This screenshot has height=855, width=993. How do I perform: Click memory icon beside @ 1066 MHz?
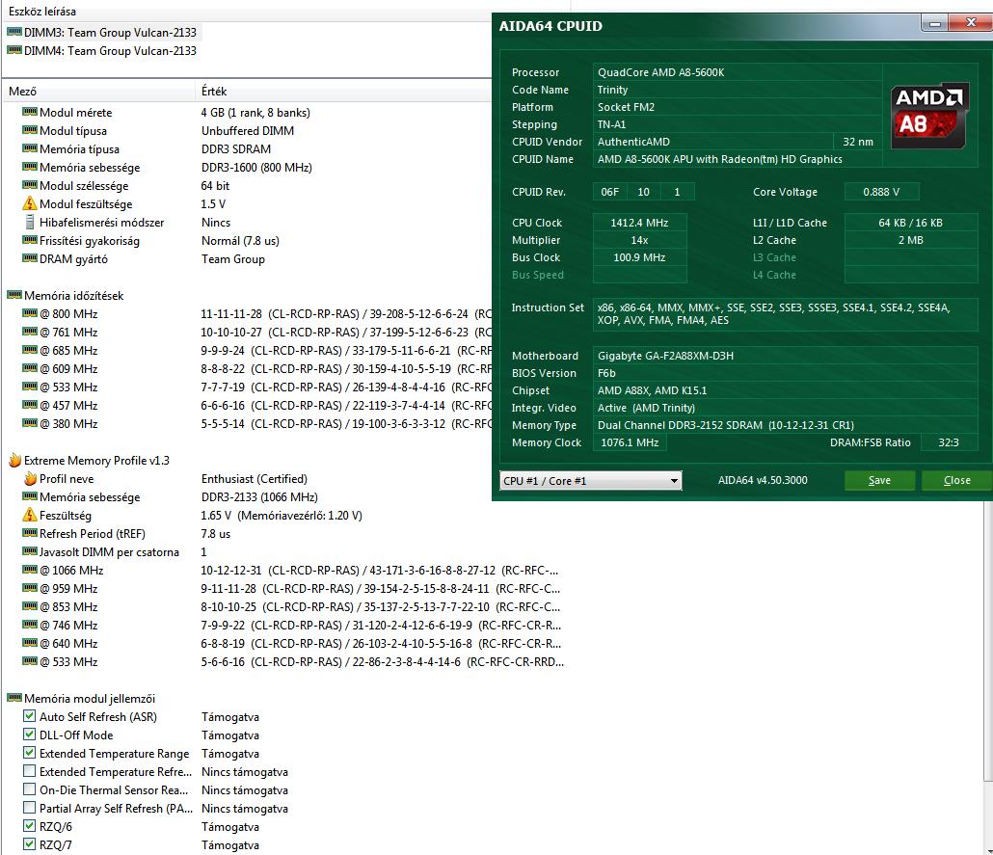[x=30, y=570]
